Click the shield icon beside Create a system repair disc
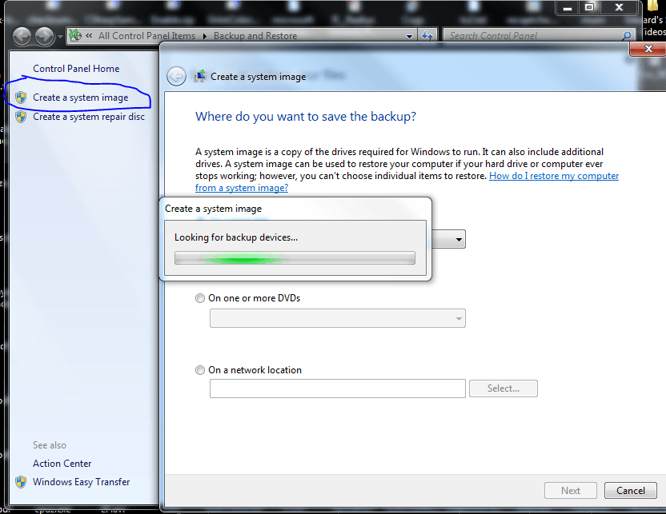 pos(21,117)
